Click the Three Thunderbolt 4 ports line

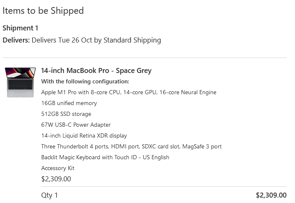(x=131, y=146)
